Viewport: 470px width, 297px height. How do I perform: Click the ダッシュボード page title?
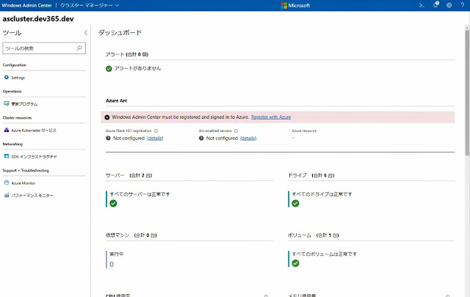[x=120, y=33]
